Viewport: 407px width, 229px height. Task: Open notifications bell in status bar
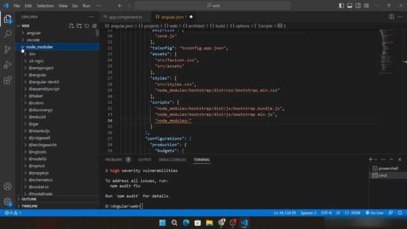point(400,213)
